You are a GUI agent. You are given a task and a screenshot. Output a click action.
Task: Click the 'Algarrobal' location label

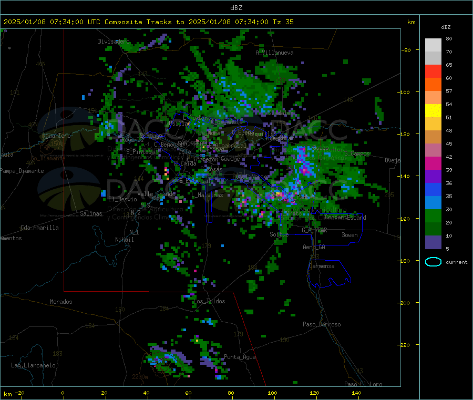pos(231,146)
